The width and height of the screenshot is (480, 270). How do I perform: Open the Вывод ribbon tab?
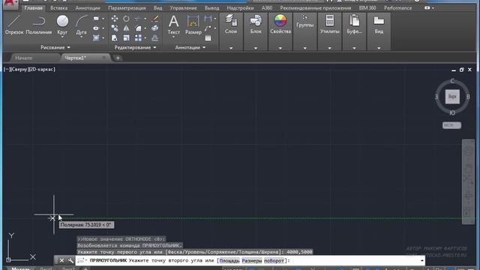point(211,8)
